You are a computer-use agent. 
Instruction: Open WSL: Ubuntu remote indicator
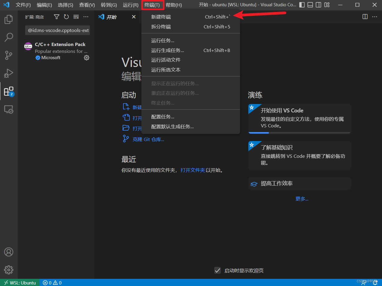[x=20, y=283]
